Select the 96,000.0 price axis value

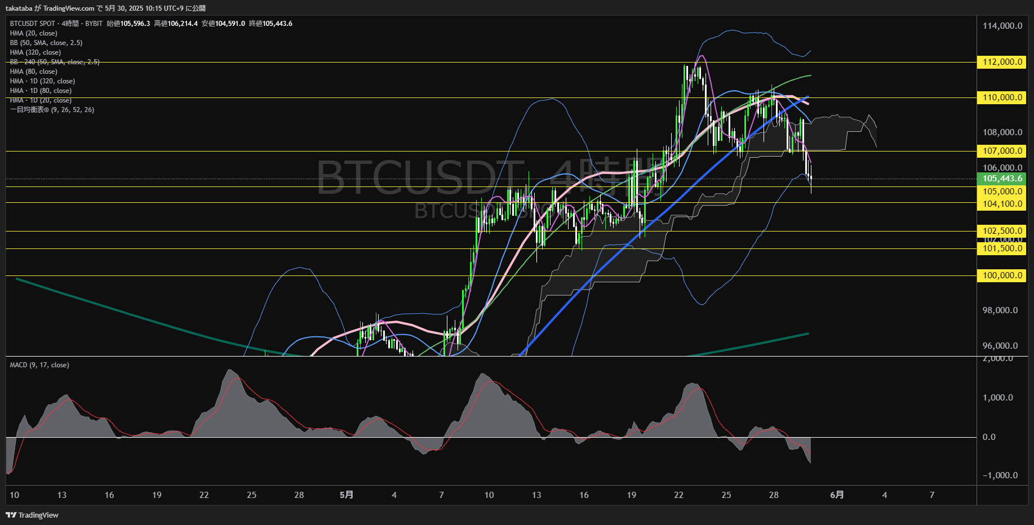pyautogui.click(x=1000, y=346)
